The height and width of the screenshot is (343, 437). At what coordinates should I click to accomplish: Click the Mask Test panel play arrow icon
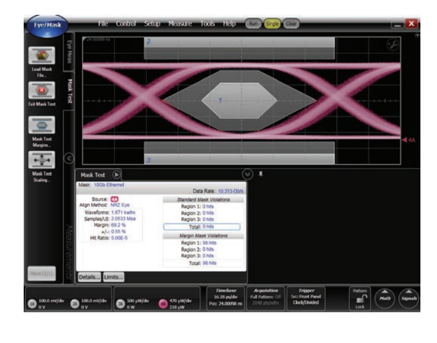coord(117,174)
